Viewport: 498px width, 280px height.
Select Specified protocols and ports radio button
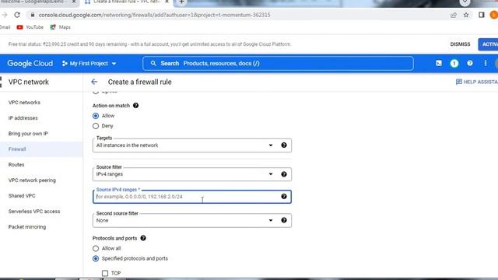coord(96,259)
